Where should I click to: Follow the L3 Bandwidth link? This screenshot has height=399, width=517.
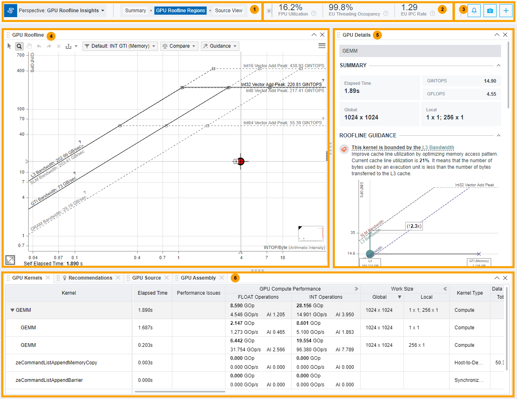[x=438, y=148]
